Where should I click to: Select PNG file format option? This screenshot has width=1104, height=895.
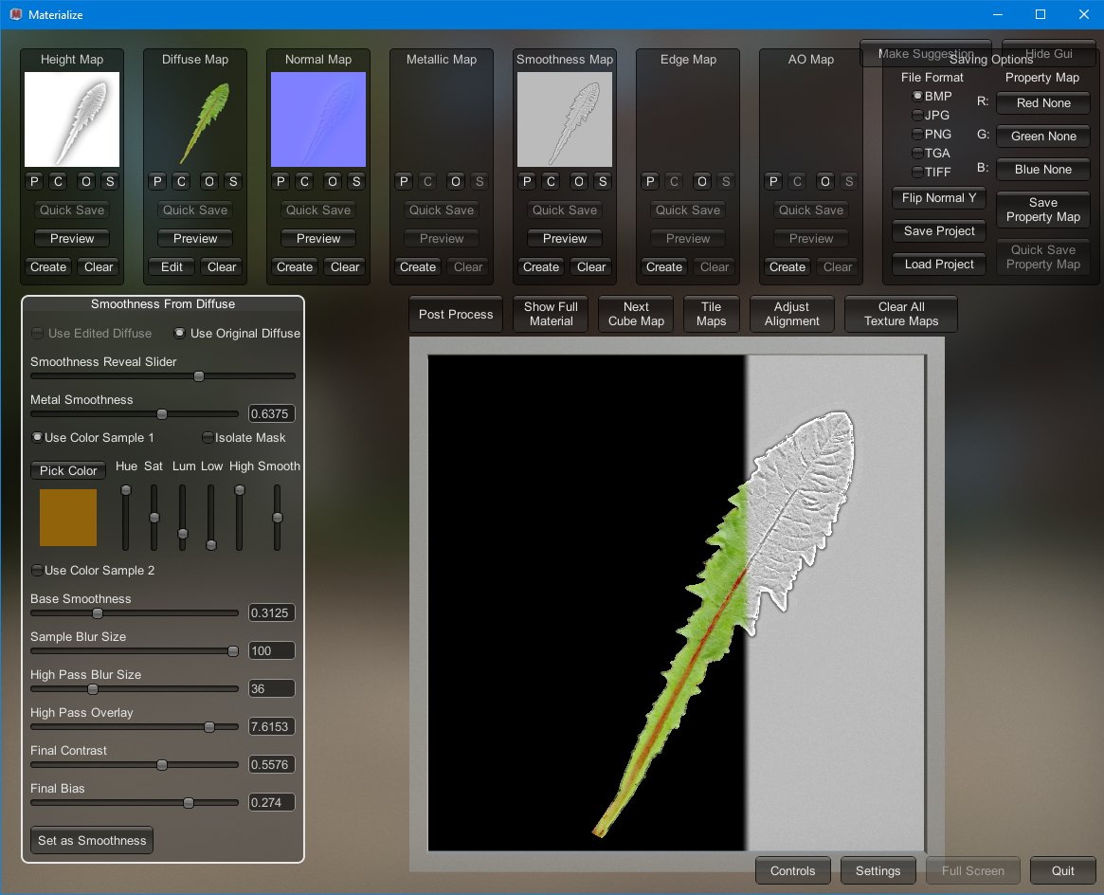(917, 135)
